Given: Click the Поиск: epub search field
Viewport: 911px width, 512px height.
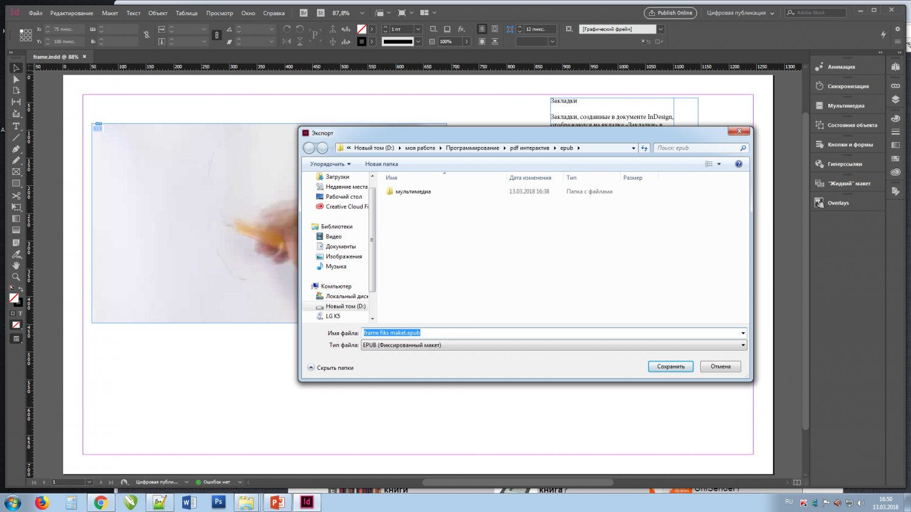Looking at the screenshot, I should tap(700, 148).
